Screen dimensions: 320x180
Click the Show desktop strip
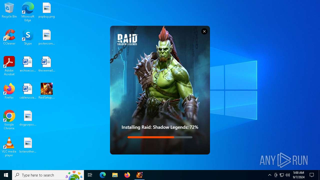click(319, 175)
